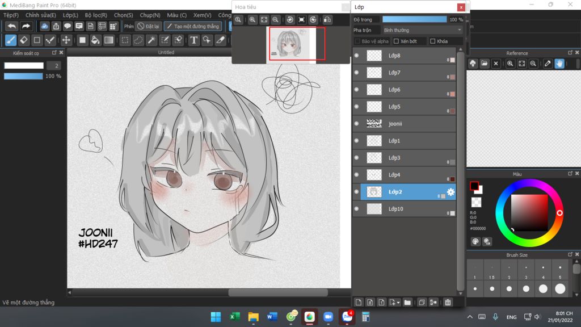The width and height of the screenshot is (581, 327).
Task: Open Windows Start menu
Action: [216, 317]
